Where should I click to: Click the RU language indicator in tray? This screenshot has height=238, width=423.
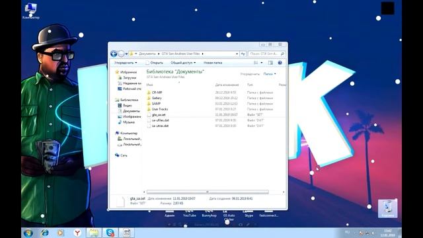coord(347,232)
